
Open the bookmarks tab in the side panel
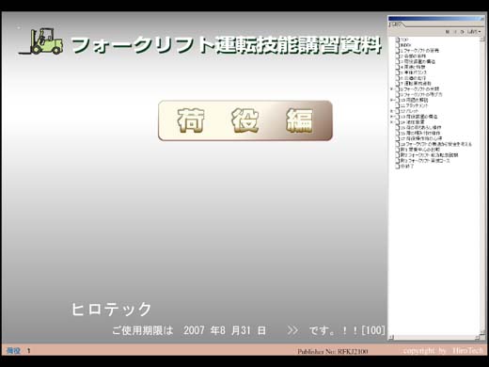[x=397, y=24]
